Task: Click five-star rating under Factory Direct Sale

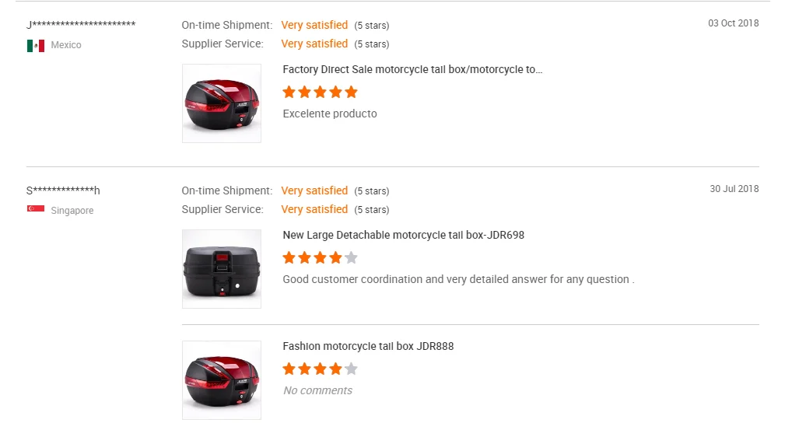Action: (320, 92)
